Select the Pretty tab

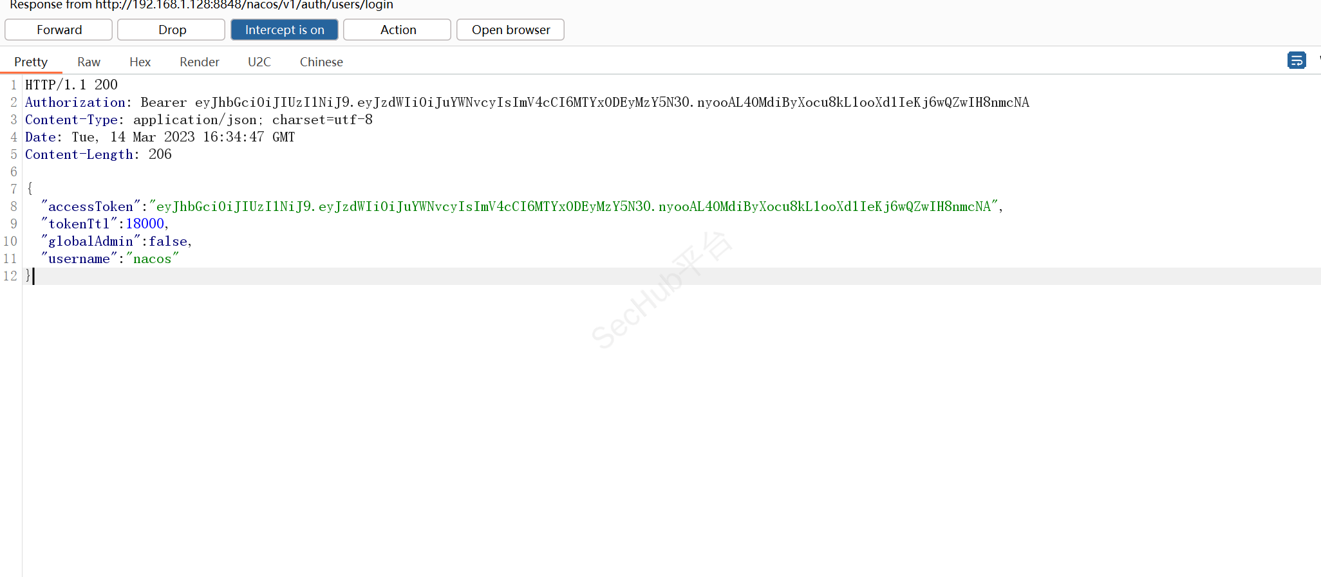coord(31,62)
